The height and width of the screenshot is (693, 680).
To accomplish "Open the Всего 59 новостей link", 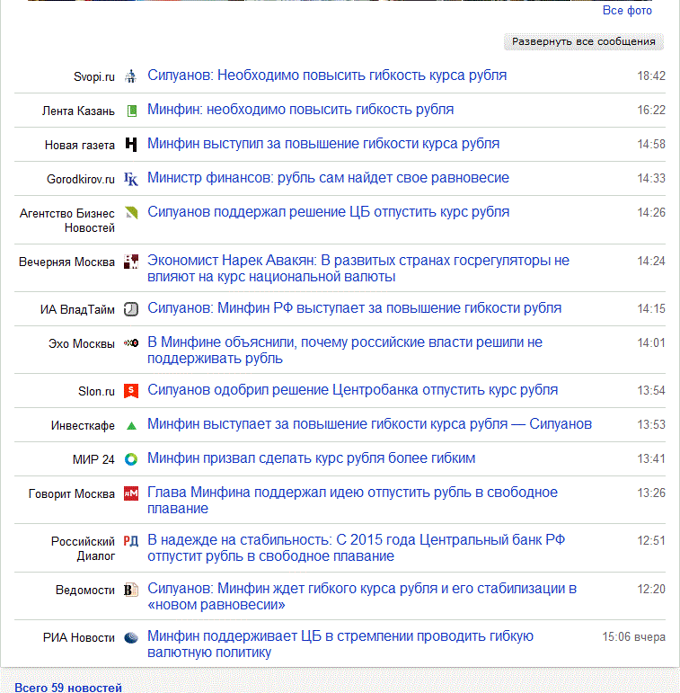I will pyautogui.click(x=68, y=688).
